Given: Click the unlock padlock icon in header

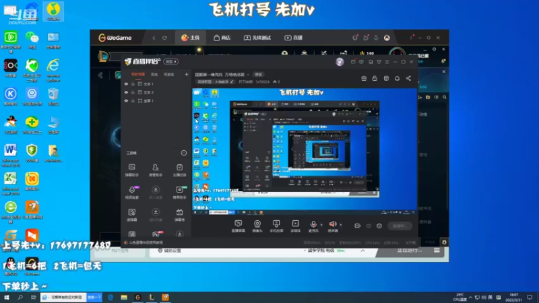Looking at the screenshot, I should [x=375, y=78].
